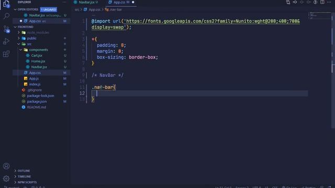The height and width of the screenshot is (188, 335).
Task: Click the git commit history icon in editor toolbar
Action: pyautogui.click(x=295, y=2)
